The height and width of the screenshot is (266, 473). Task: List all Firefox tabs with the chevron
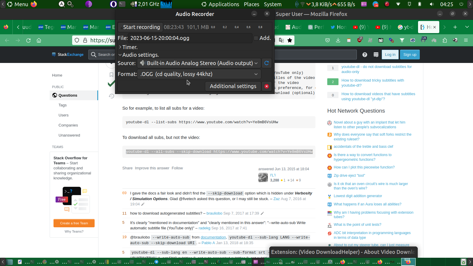(467, 27)
